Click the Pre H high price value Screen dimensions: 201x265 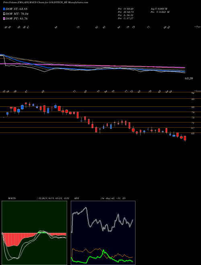(126, 12)
